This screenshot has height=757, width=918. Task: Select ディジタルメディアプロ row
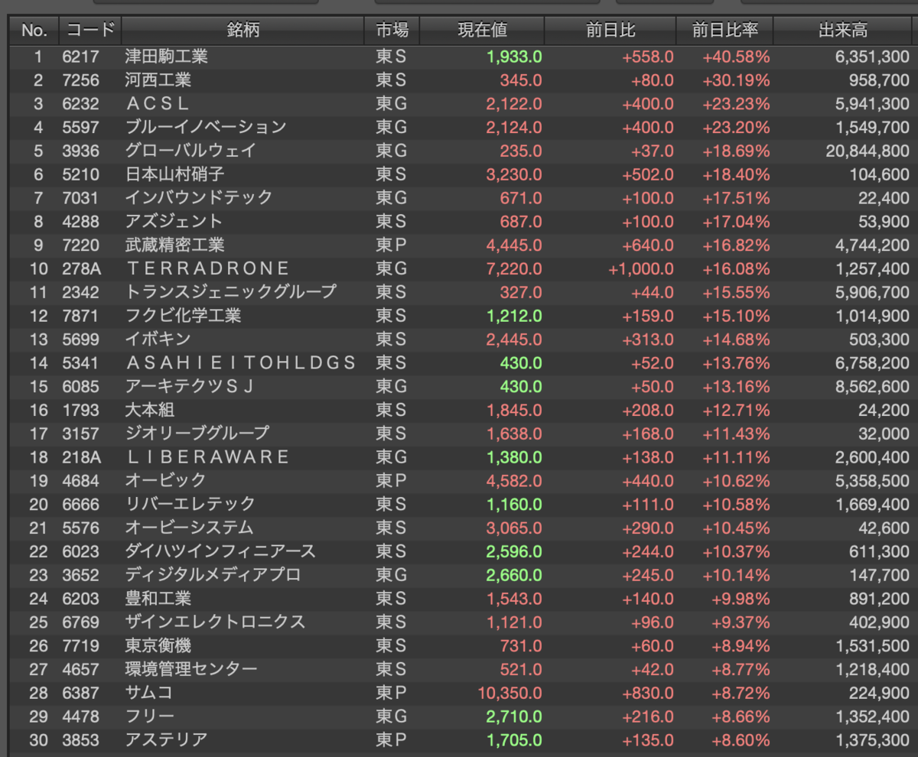(x=461, y=575)
